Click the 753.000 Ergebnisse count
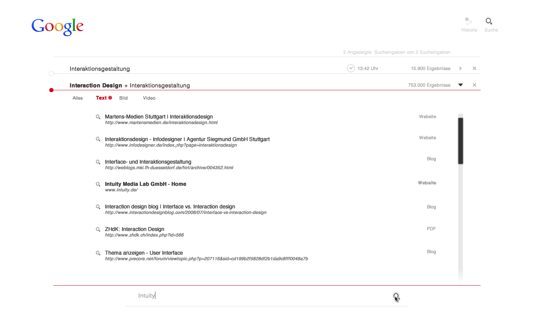The height and width of the screenshot is (333, 534). [429, 85]
